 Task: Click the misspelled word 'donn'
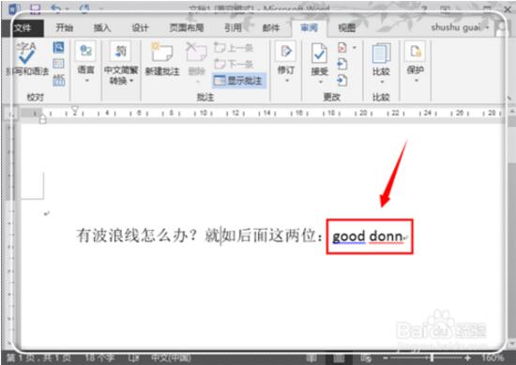pyautogui.click(x=386, y=236)
